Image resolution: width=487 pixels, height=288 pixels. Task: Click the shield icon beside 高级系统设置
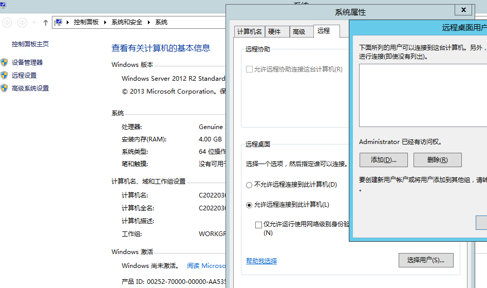5,88
